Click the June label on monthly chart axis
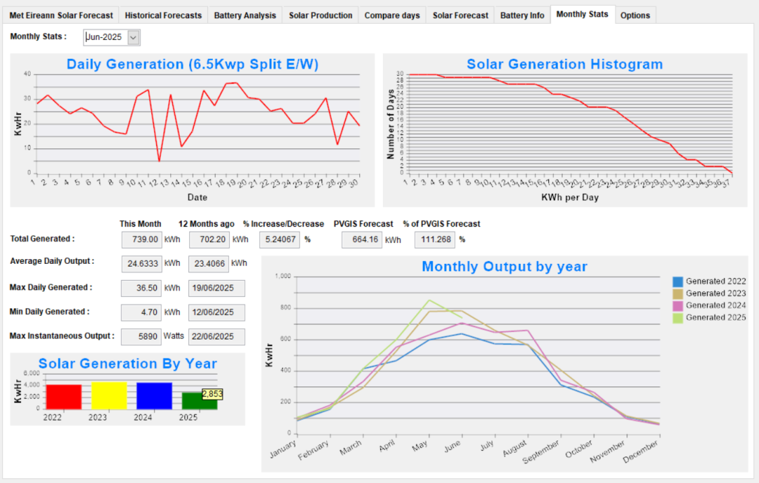 453,446
